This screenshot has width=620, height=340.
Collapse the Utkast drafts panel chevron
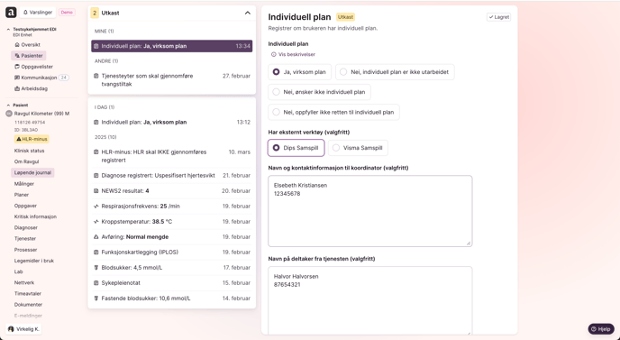point(248,13)
